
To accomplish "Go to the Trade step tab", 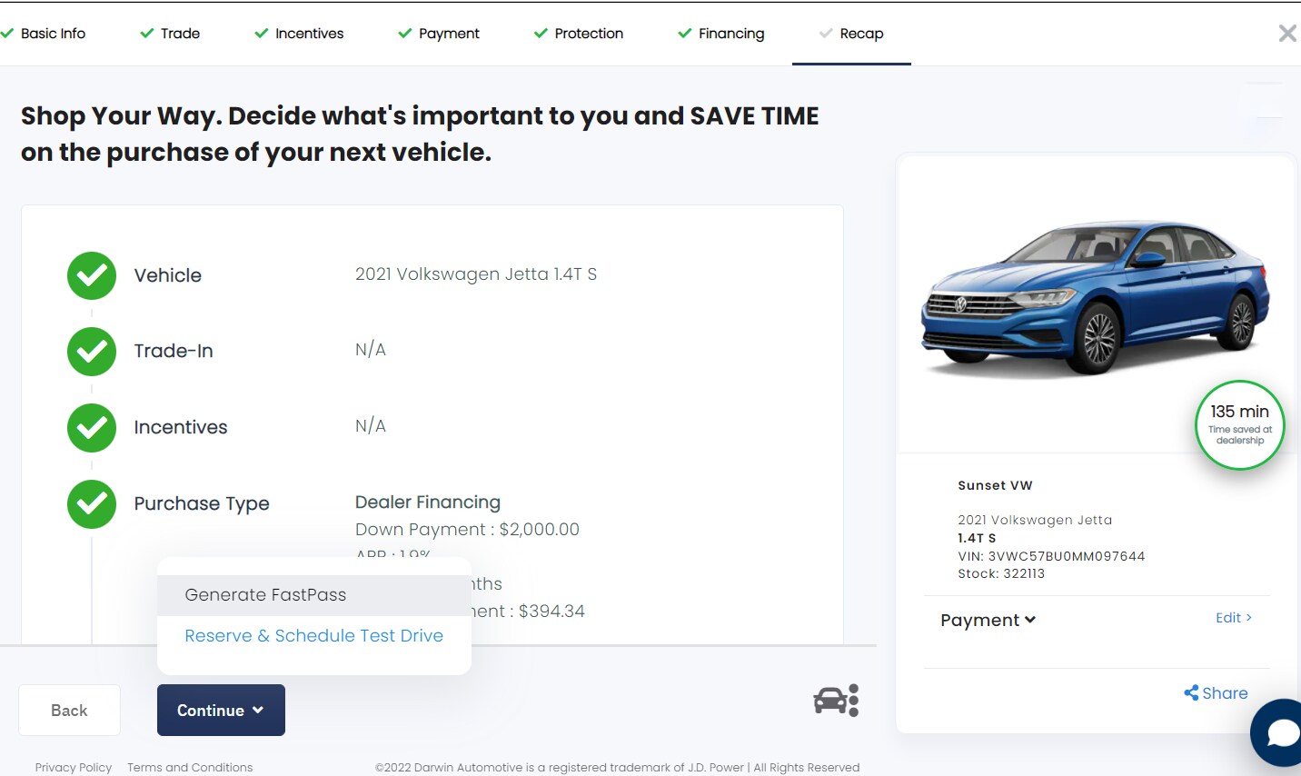I will (170, 34).
